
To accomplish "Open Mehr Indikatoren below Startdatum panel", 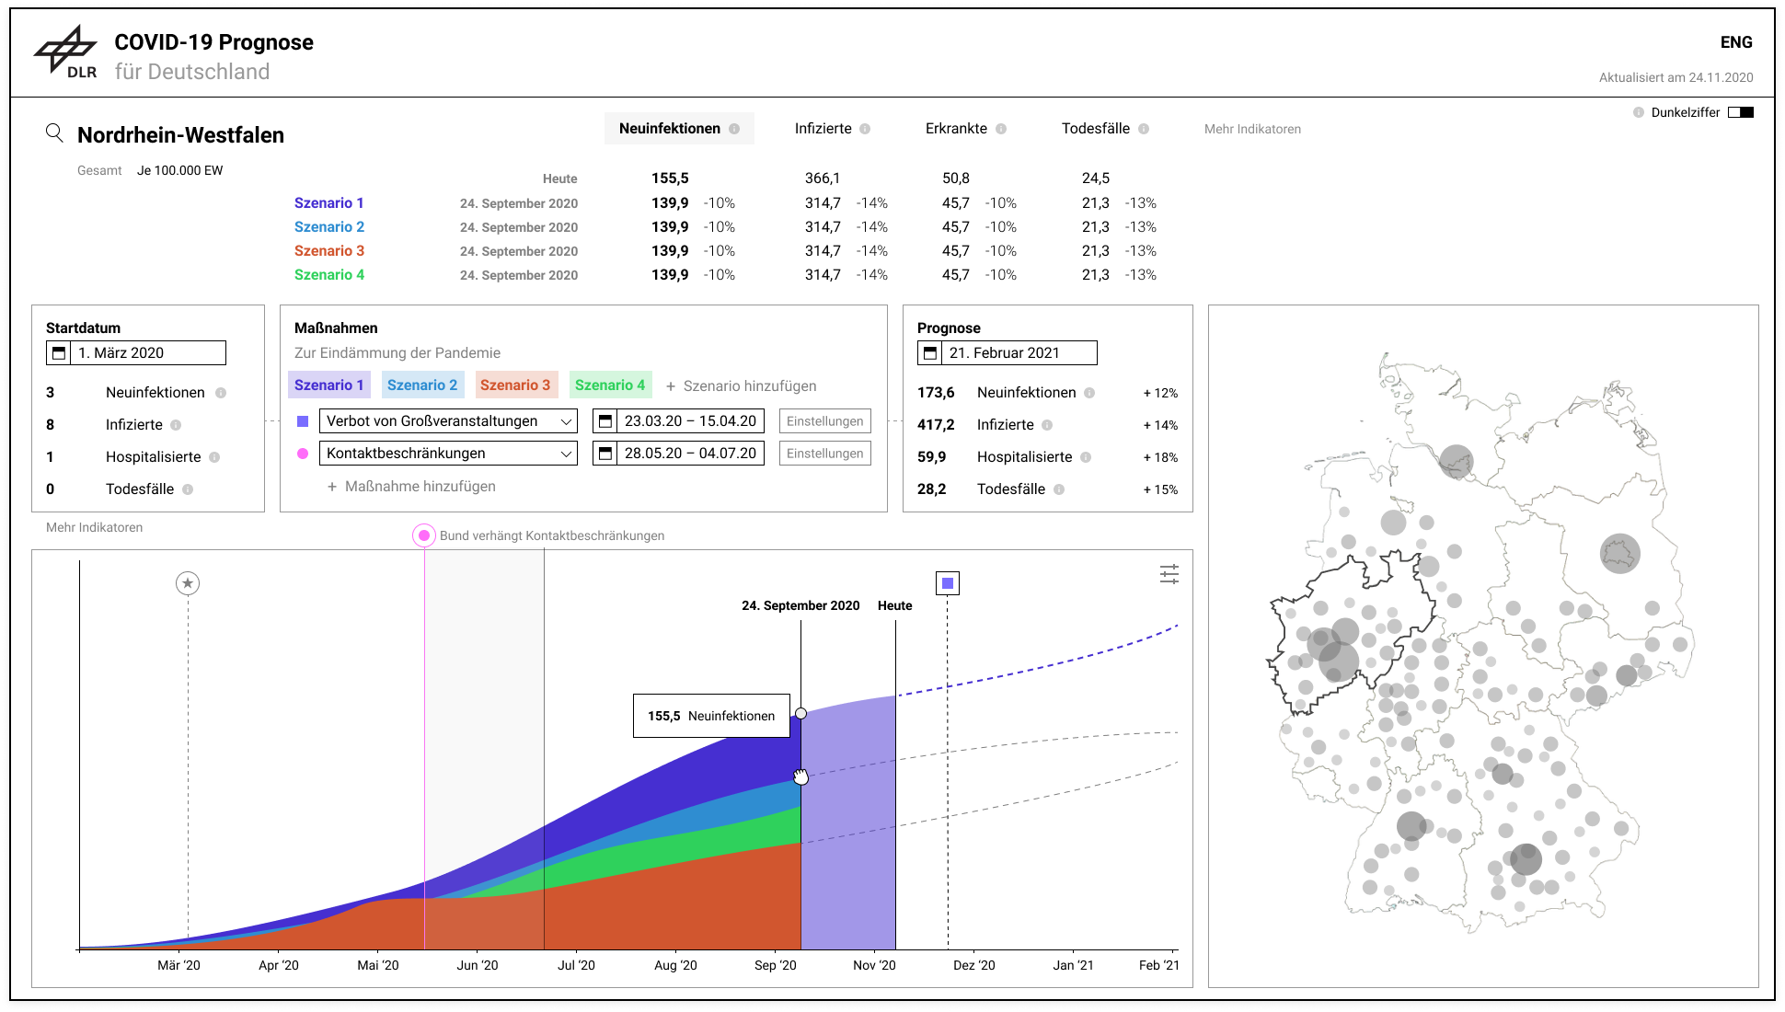I will (94, 527).
